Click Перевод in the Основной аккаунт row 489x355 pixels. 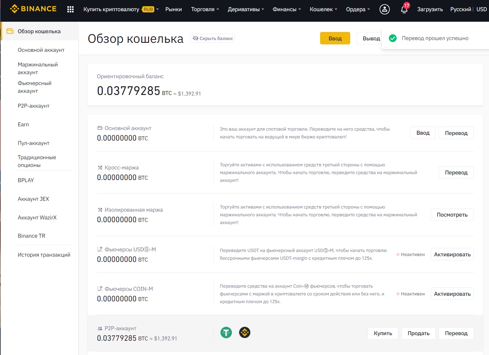click(456, 133)
